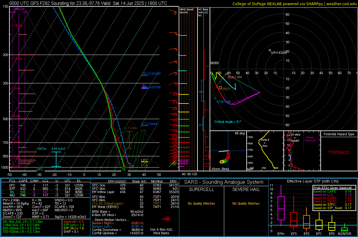Click the SARS - Sounding Analogue System header
This screenshot has width=358, height=237.
coord(224,182)
